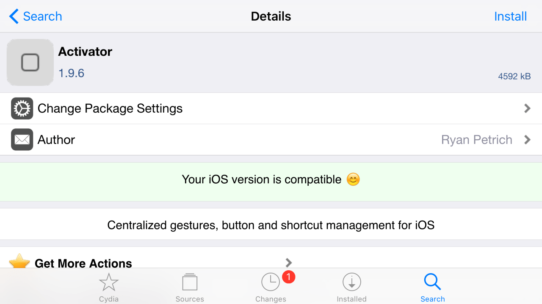The image size is (542, 304).
Task: Install the Activator package
Action: (x=510, y=16)
